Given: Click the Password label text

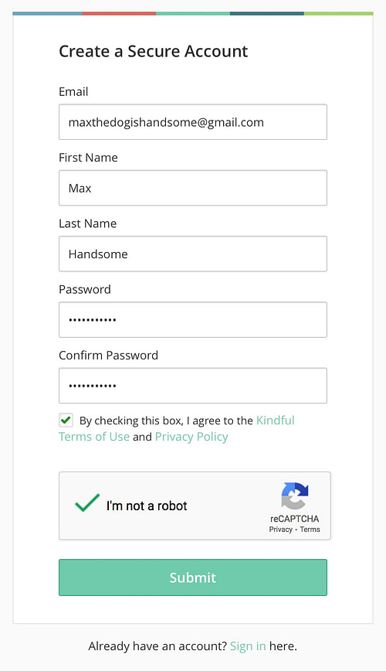Looking at the screenshot, I should pyautogui.click(x=85, y=289).
